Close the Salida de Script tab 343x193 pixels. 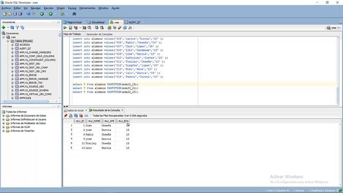(x=86, y=110)
